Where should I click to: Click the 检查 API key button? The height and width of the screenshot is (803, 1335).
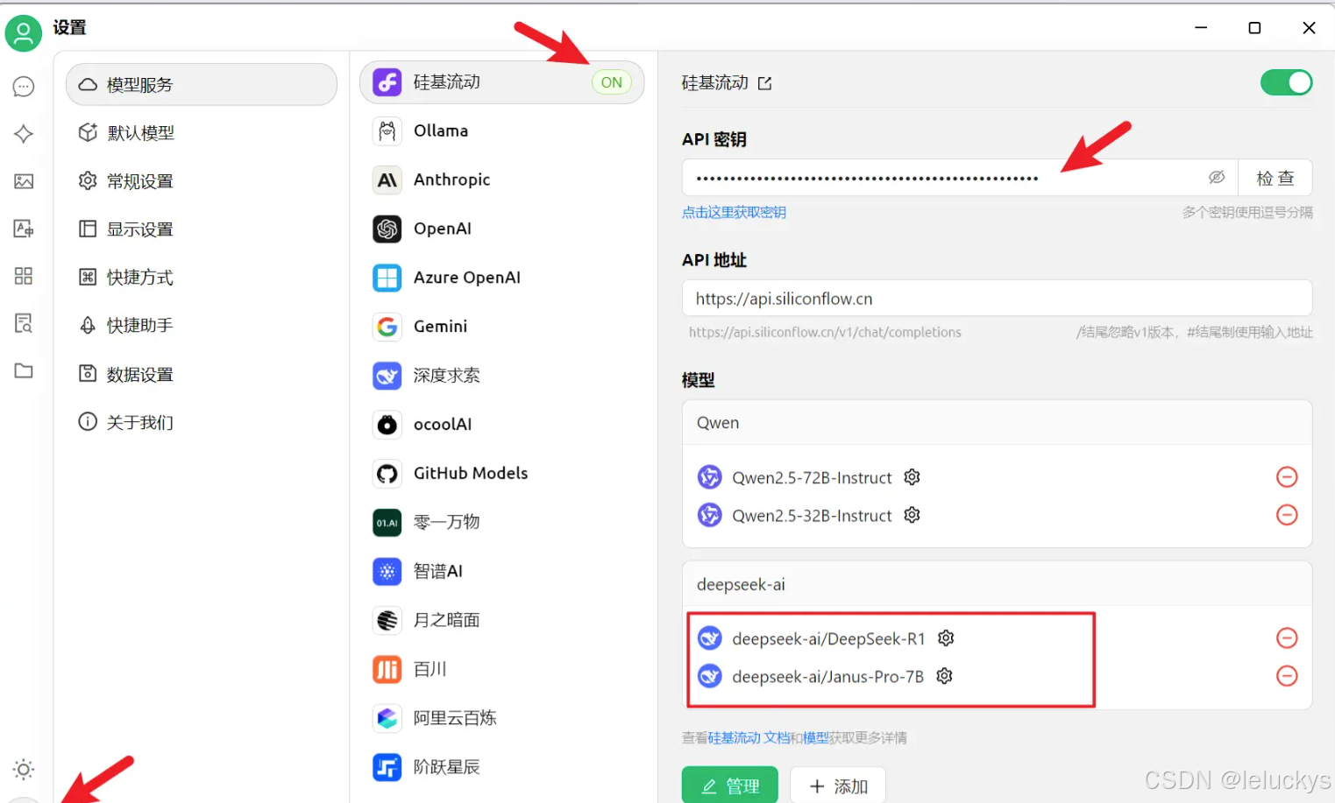coord(1275,178)
